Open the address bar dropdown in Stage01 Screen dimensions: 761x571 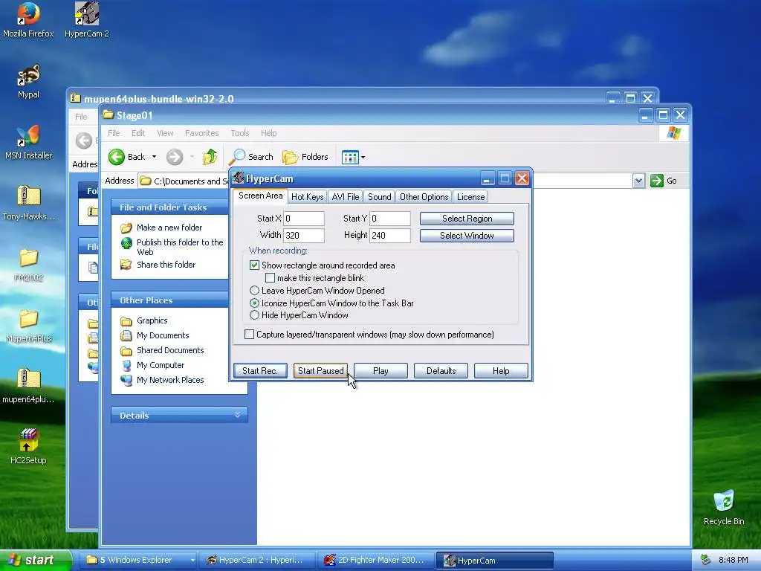638,181
